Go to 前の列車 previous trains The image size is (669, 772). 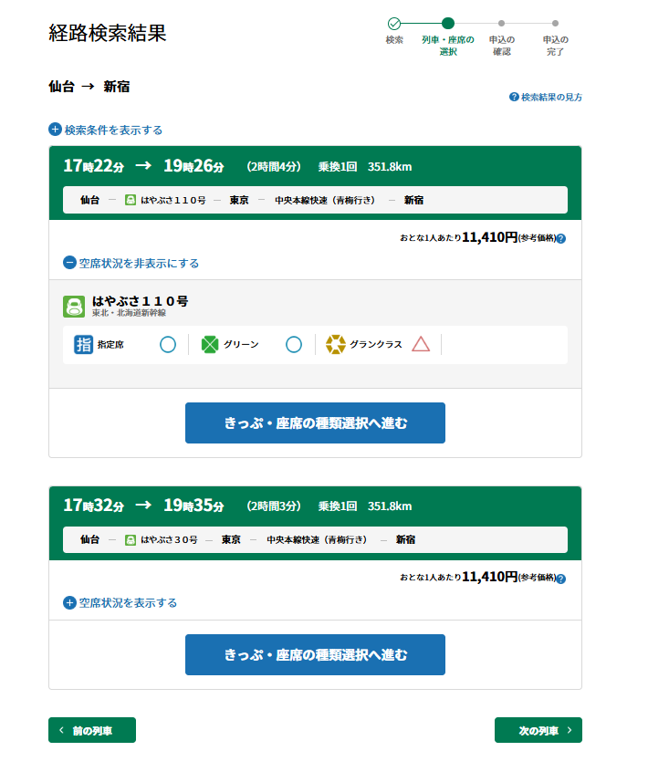coord(92,730)
